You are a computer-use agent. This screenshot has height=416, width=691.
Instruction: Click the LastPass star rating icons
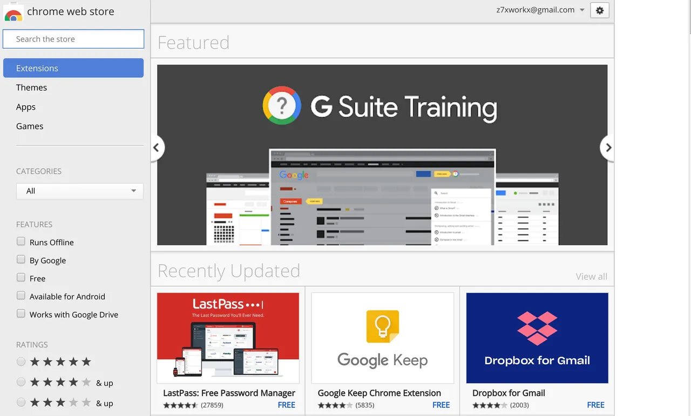[x=181, y=405]
